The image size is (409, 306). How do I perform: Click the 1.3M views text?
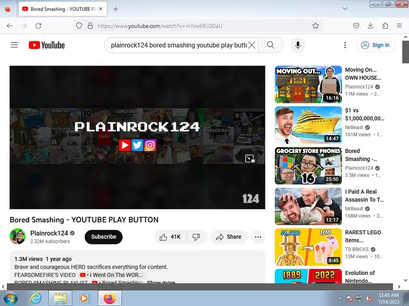point(28,259)
